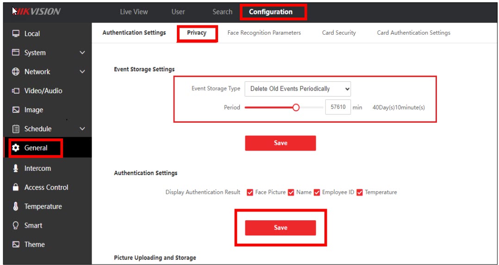Viewport: 499px width, 265px height.
Task: Switch to the Live View tab
Action: coord(134,12)
